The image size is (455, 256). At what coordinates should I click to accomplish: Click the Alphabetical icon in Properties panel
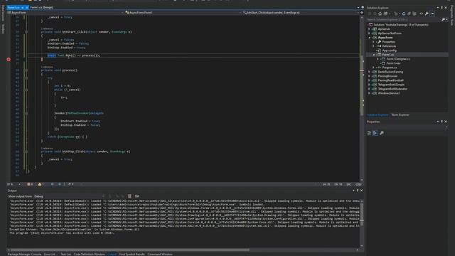(x=375, y=133)
